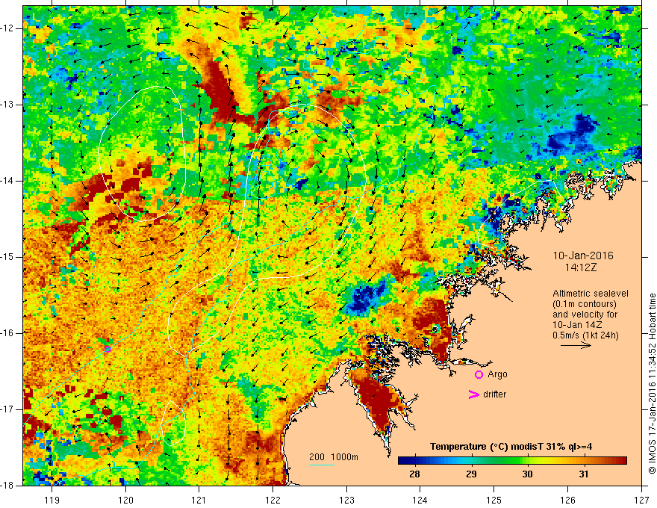Click longitude label '126'

coord(567,500)
